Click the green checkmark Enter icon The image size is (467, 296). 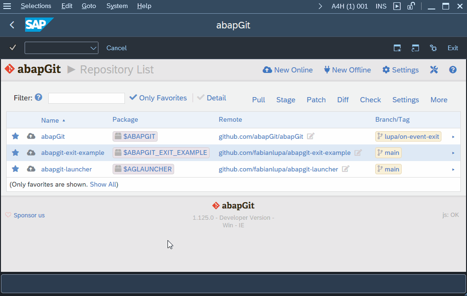(x=13, y=48)
